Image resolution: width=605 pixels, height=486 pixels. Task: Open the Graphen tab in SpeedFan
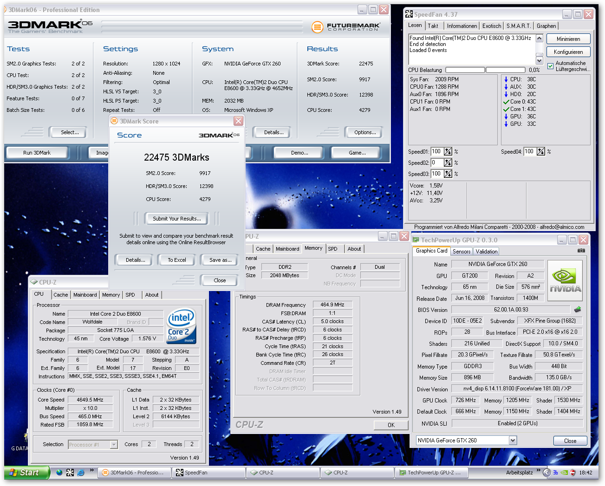pyautogui.click(x=546, y=26)
